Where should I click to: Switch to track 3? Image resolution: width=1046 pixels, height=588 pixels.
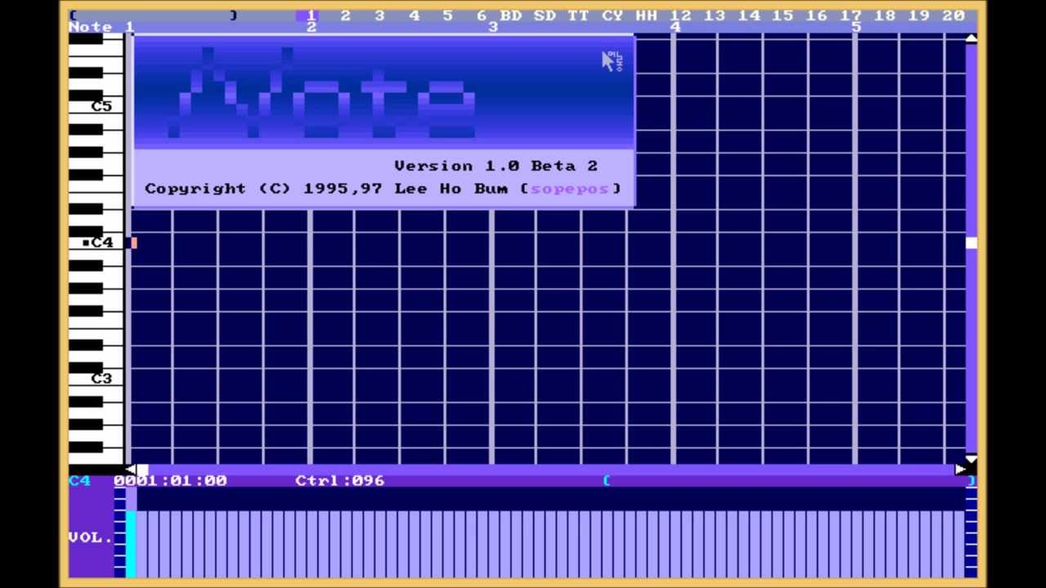coord(380,15)
